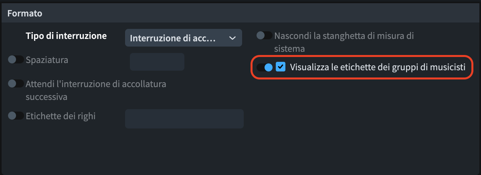The image size is (481, 175).
Task: Click the Formato section header
Action: pyautogui.click(x=25, y=13)
